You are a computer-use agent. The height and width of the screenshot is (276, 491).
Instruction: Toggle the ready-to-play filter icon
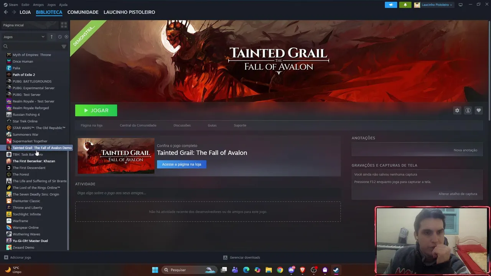coord(66,37)
